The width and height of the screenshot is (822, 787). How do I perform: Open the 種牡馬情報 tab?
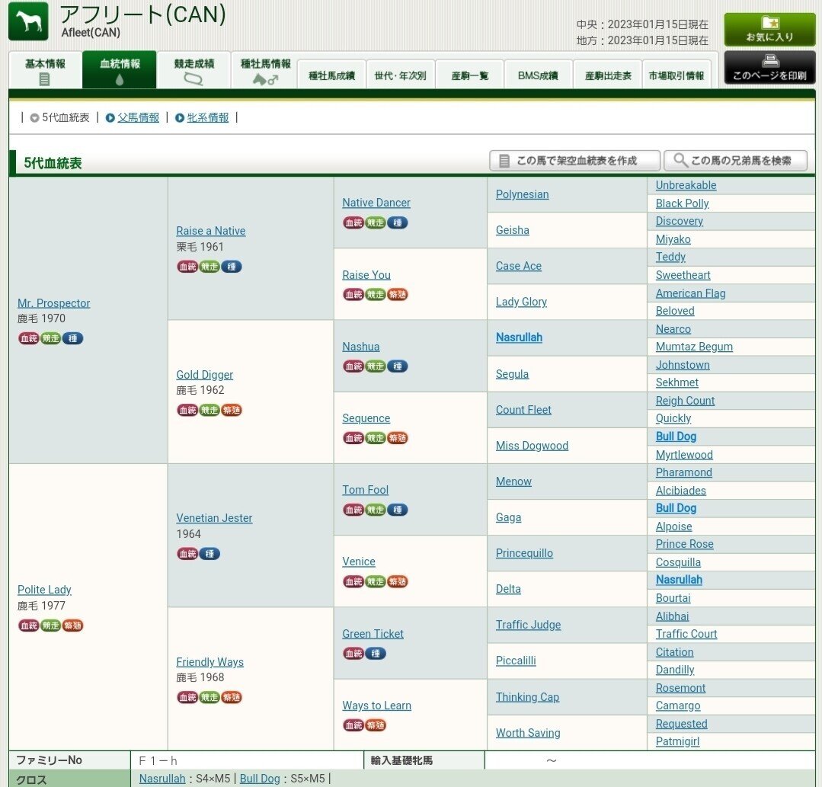point(265,70)
